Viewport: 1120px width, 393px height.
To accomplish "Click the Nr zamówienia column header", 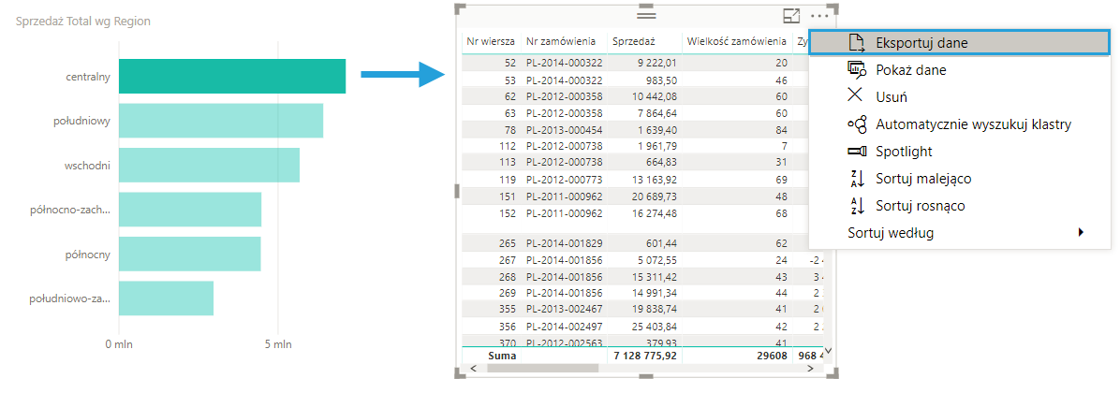I will [561, 41].
